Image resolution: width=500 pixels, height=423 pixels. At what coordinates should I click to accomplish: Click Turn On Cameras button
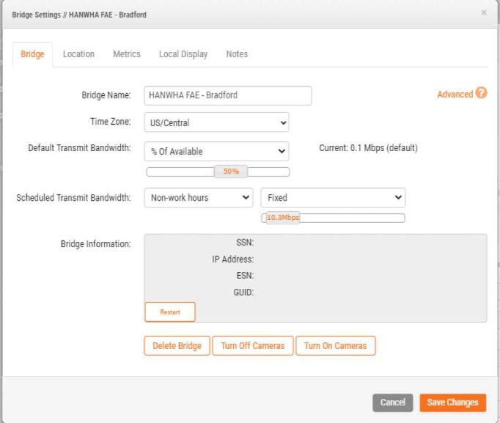coord(335,346)
